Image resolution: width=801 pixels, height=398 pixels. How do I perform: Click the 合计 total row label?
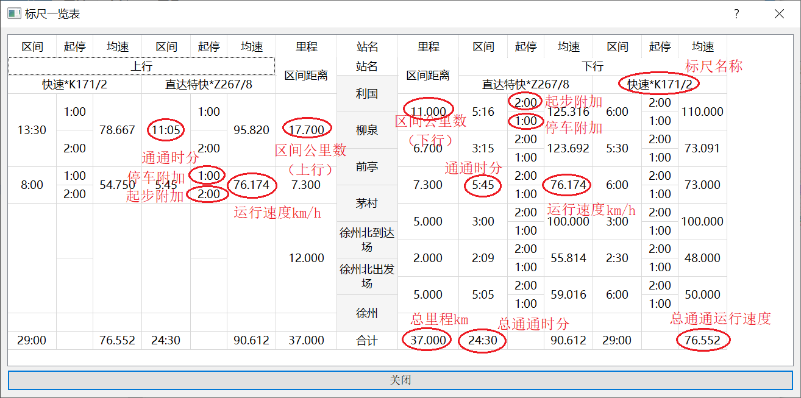[367, 341]
